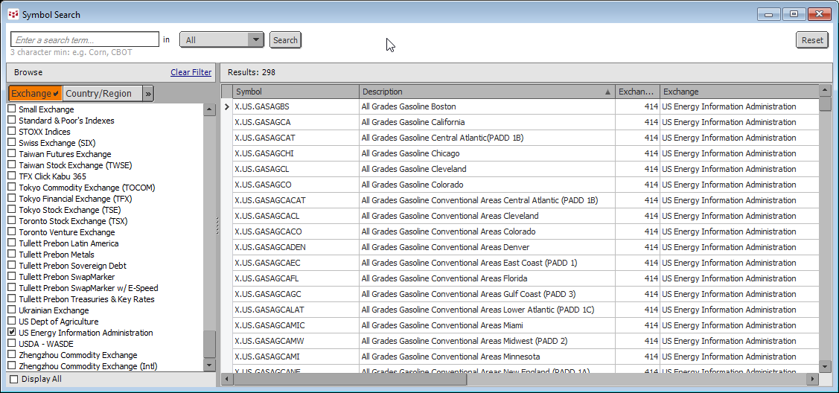Click the X.US.GASAGCACAT symbol cell
839x393 pixels.
point(296,200)
